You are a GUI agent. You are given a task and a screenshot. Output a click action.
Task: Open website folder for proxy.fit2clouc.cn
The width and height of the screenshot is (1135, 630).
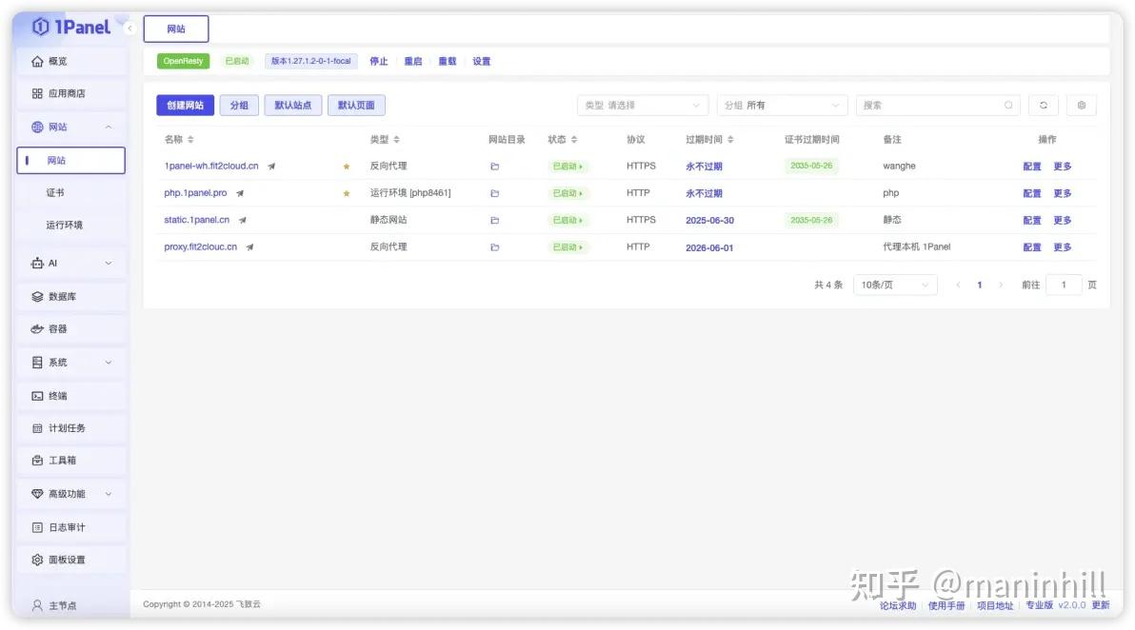click(495, 247)
